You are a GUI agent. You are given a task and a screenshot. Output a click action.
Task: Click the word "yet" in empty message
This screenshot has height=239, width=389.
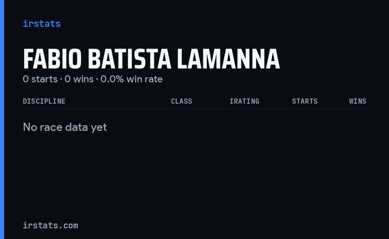pyautogui.click(x=99, y=128)
